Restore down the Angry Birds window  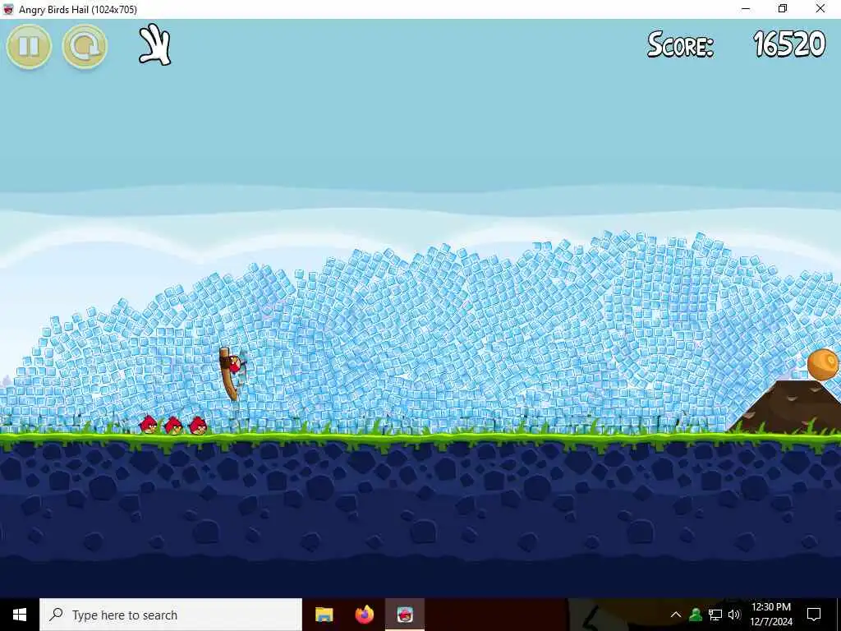click(783, 8)
